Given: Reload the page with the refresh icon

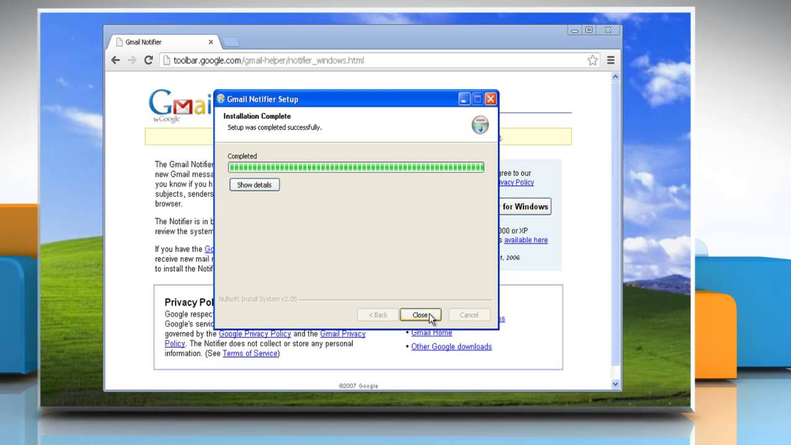Looking at the screenshot, I should (x=148, y=60).
